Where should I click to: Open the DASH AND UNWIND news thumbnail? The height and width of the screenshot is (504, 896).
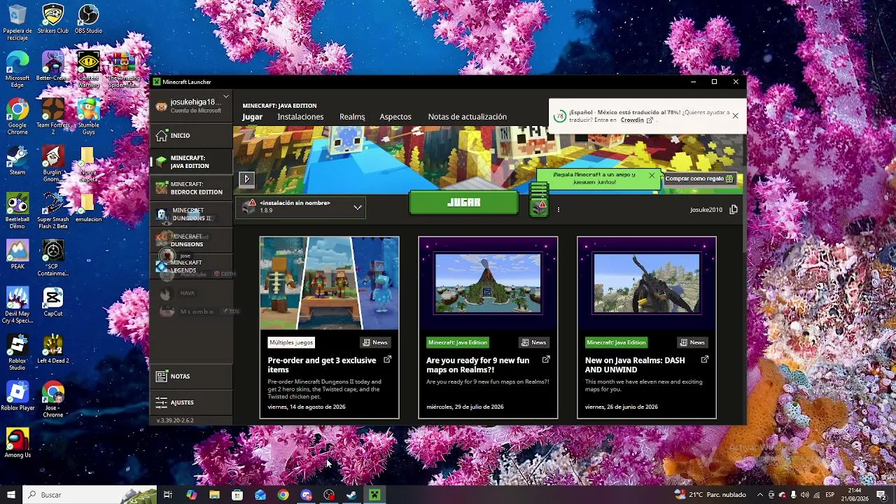point(647,283)
